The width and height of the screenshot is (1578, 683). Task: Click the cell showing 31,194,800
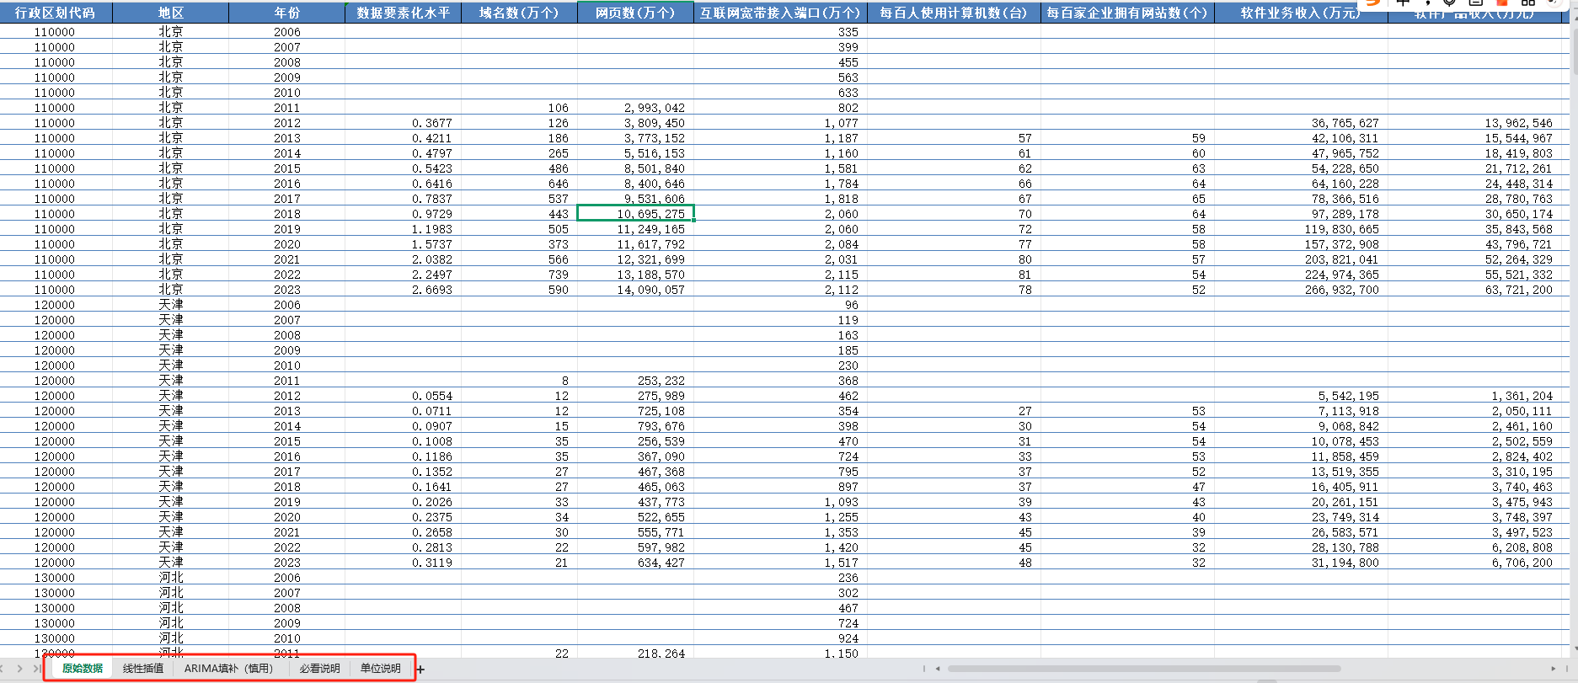(x=1301, y=563)
